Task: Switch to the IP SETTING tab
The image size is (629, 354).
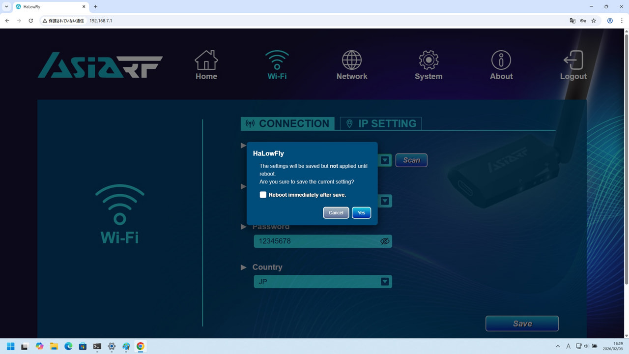Action: pyautogui.click(x=381, y=123)
